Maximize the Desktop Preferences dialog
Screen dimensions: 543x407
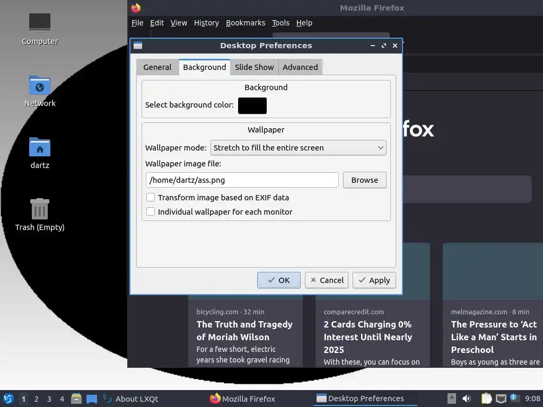[384, 46]
